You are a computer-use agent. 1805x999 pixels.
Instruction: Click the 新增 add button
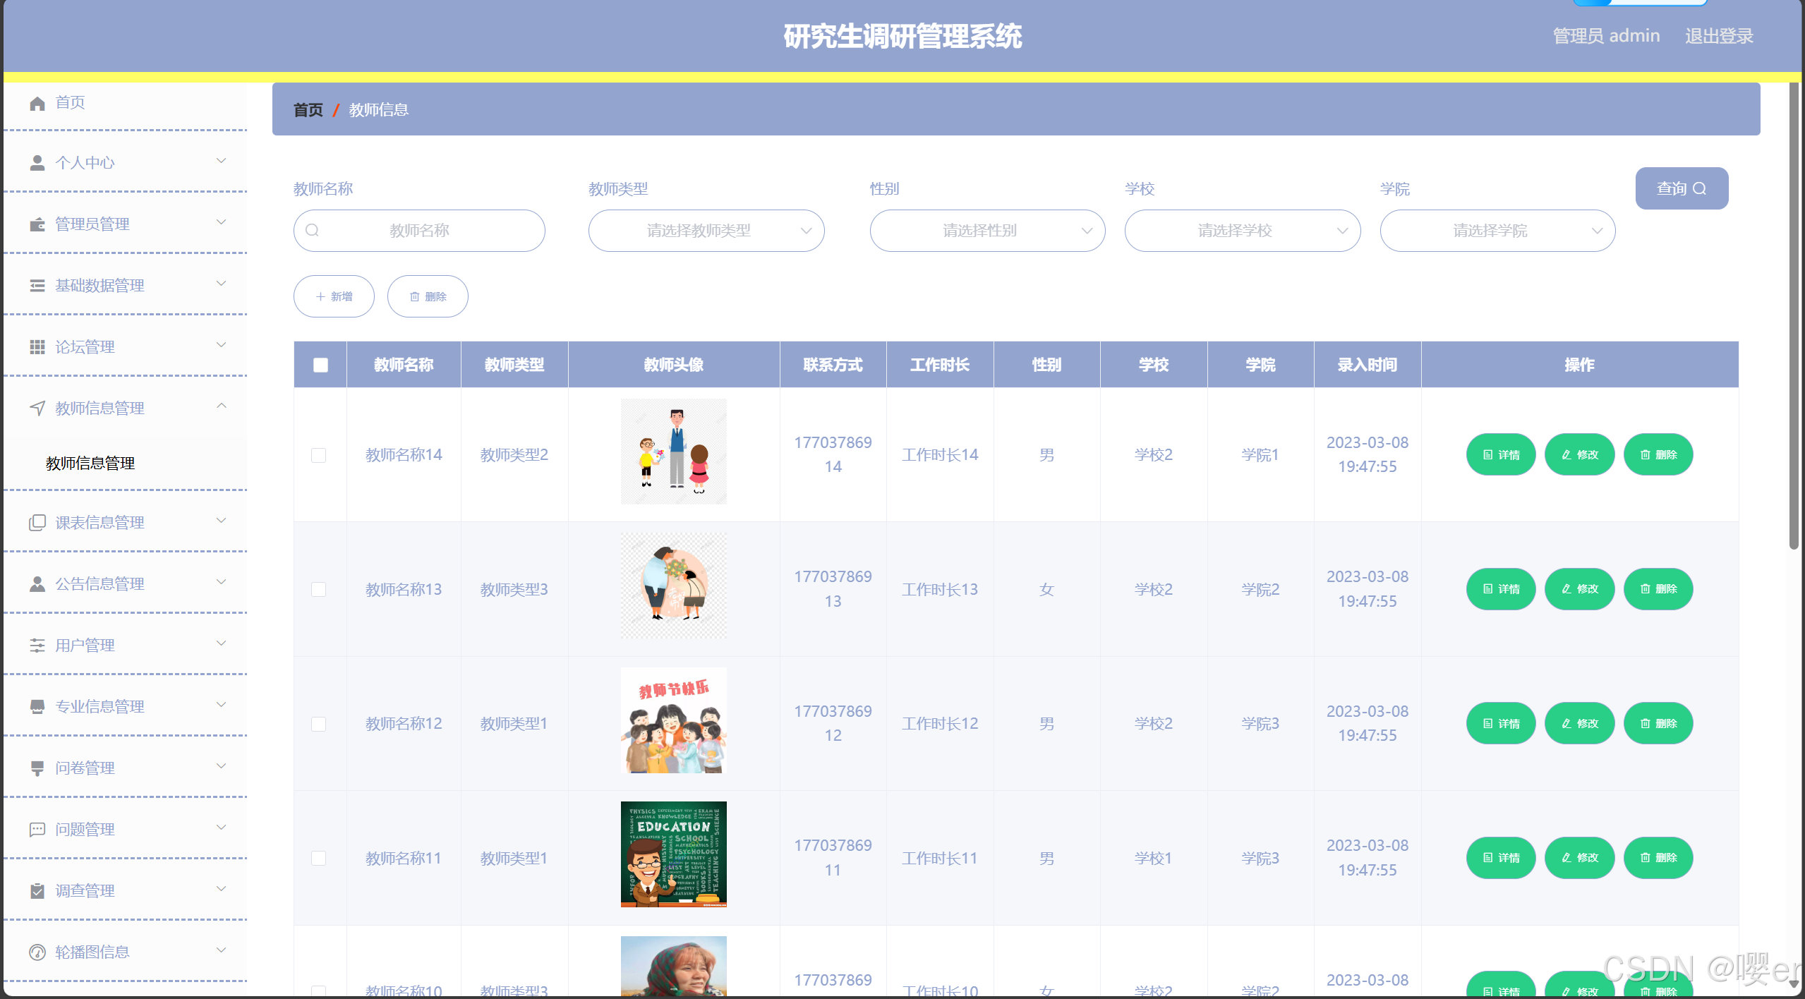[x=334, y=296]
